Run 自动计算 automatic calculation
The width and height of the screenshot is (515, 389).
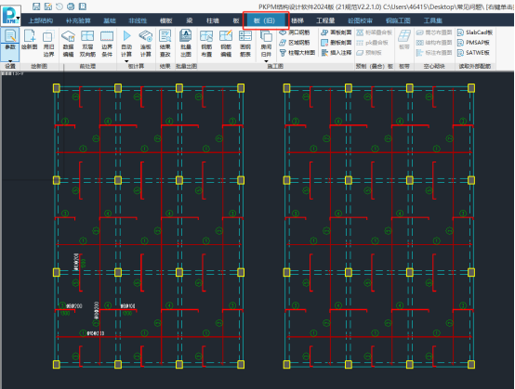126,44
